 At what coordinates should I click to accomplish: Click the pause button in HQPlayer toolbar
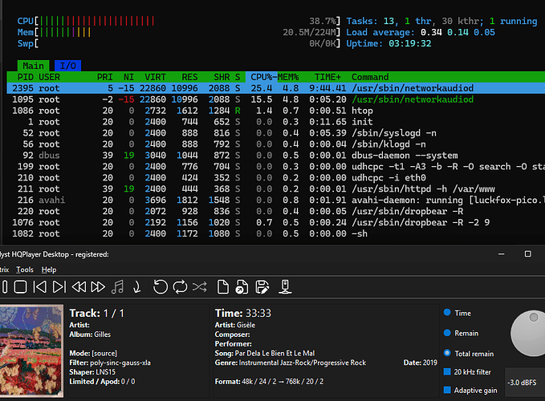click(5, 287)
